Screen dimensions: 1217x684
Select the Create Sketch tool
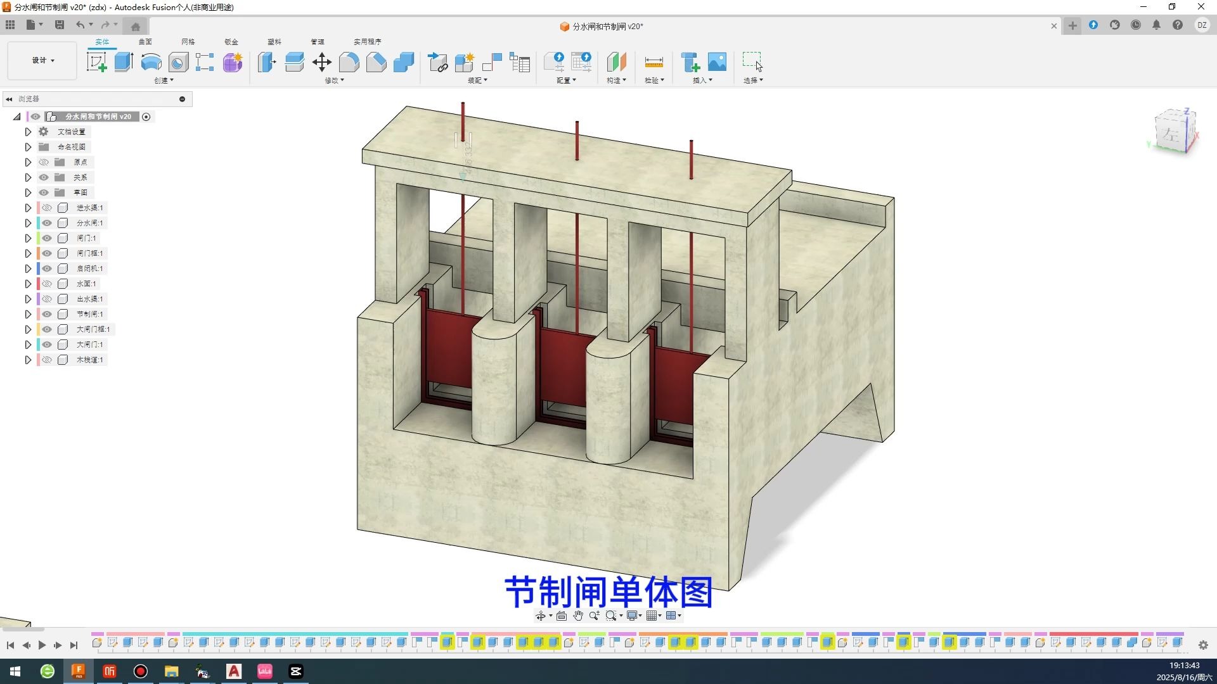coord(96,62)
